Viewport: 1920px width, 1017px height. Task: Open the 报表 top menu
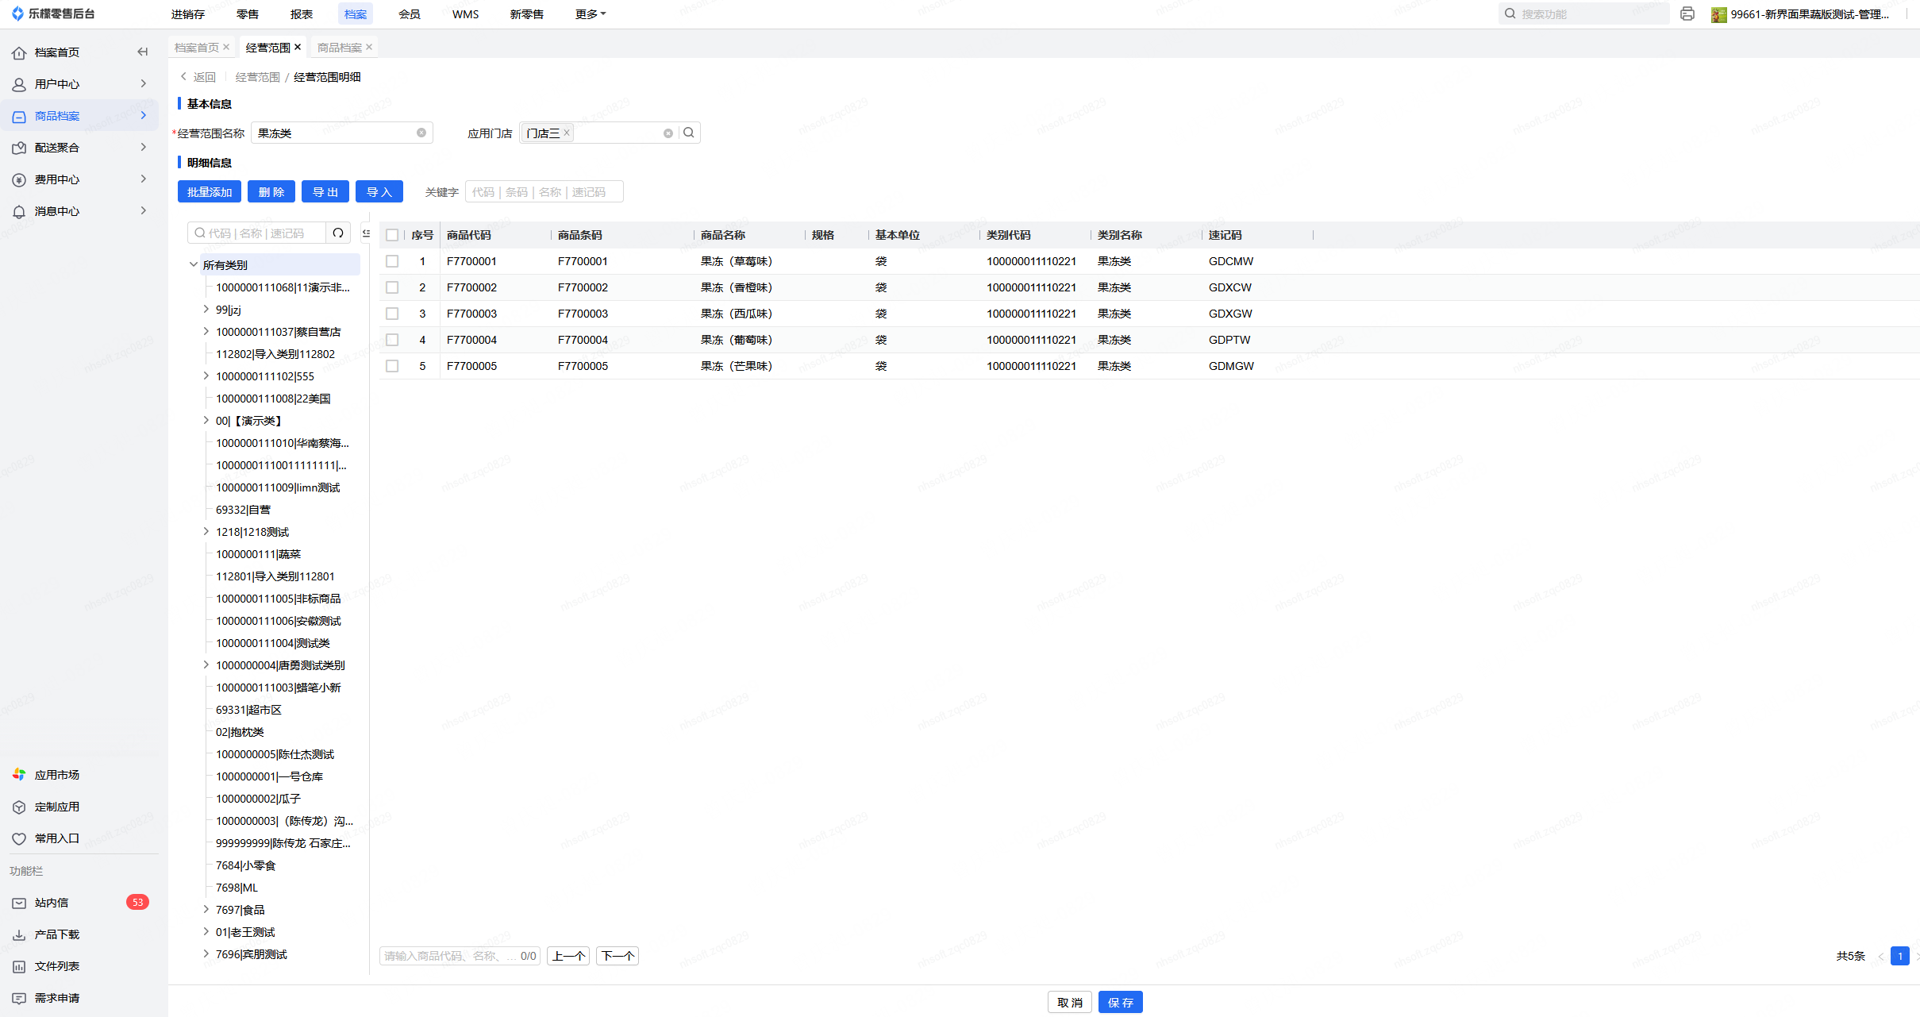tap(301, 14)
